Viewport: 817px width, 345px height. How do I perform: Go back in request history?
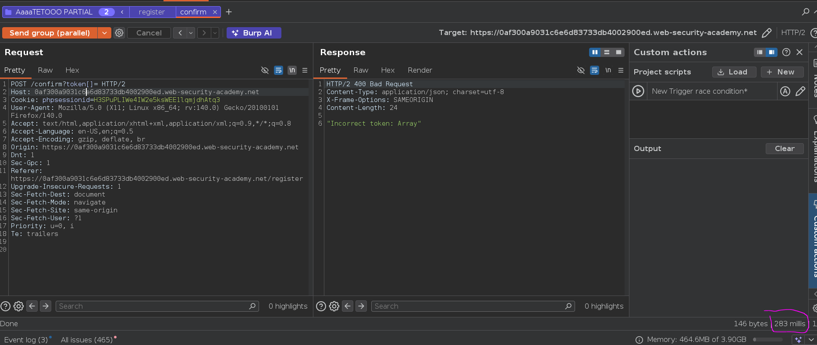click(180, 33)
